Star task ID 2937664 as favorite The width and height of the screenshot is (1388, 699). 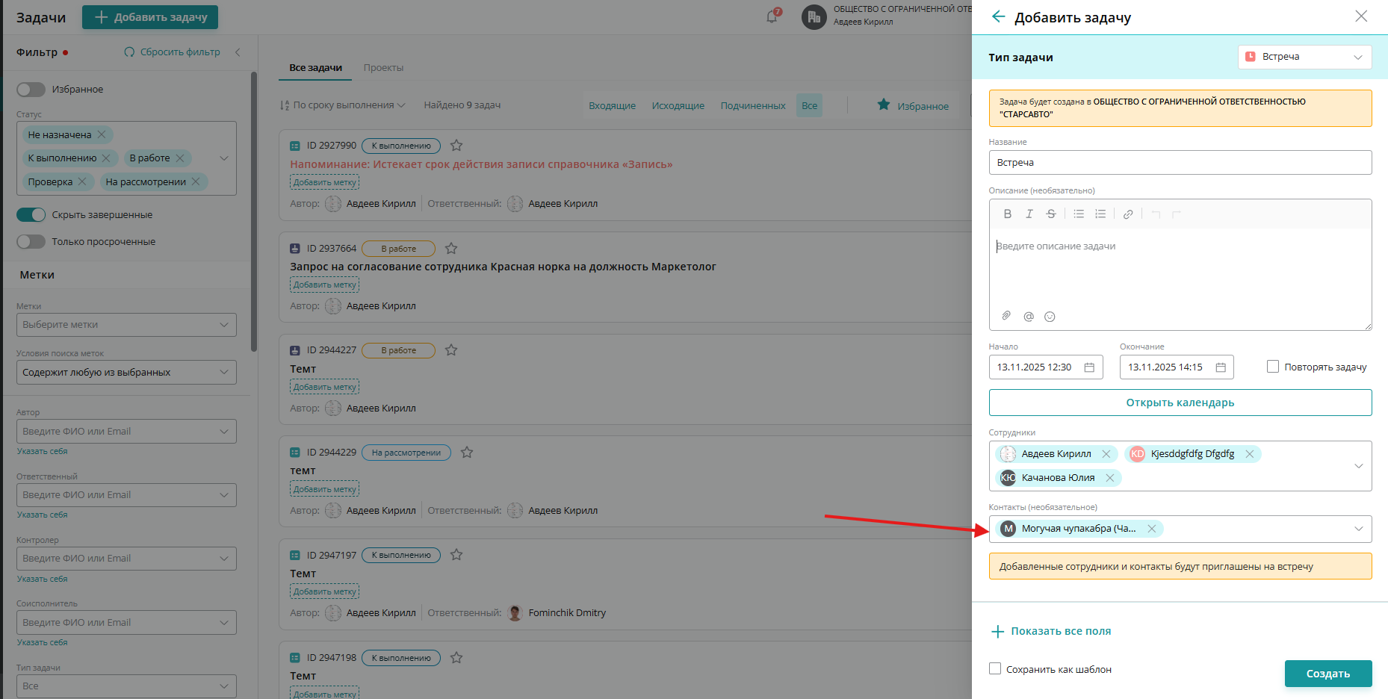tap(451, 249)
